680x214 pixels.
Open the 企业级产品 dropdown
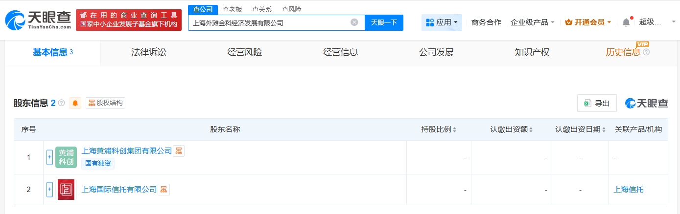coord(533,22)
